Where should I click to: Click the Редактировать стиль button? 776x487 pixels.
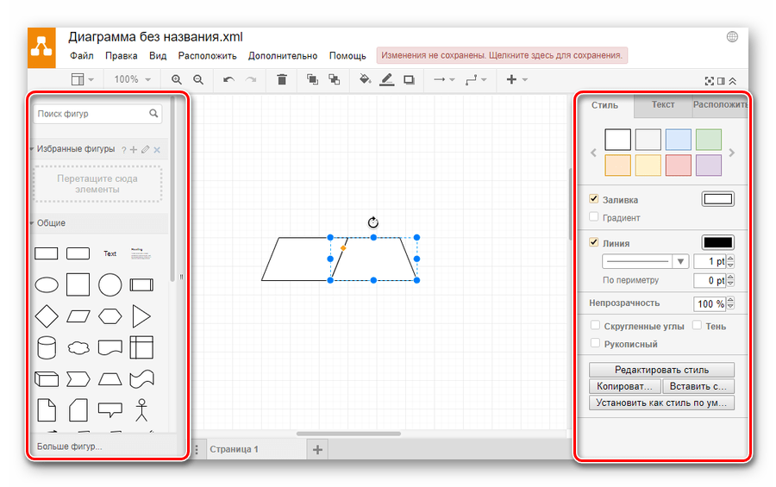click(x=661, y=370)
